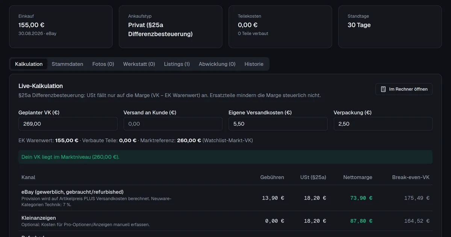Click the text 0 Teile verbaut
Viewport: 451px width, 237px height.
253,33
